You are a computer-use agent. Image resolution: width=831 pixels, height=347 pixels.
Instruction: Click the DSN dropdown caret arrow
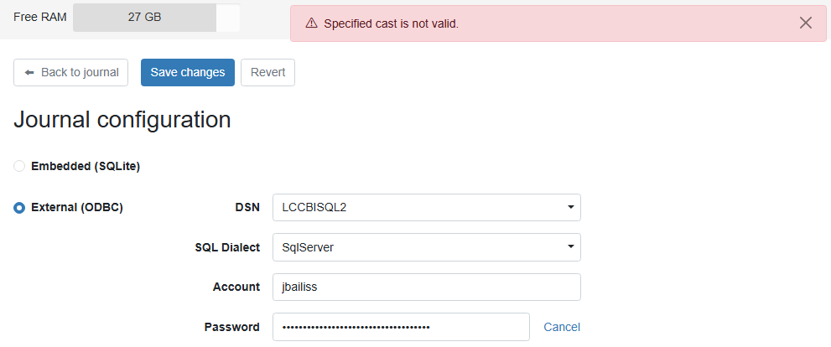(x=570, y=207)
